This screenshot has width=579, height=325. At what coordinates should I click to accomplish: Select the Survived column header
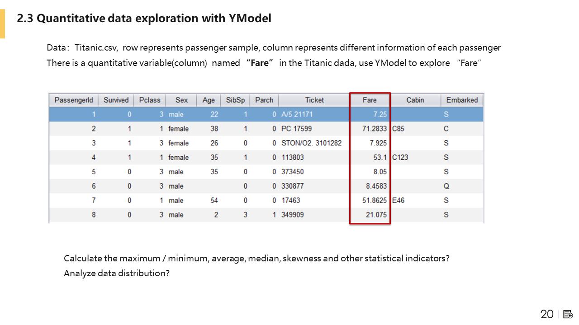[116, 100]
